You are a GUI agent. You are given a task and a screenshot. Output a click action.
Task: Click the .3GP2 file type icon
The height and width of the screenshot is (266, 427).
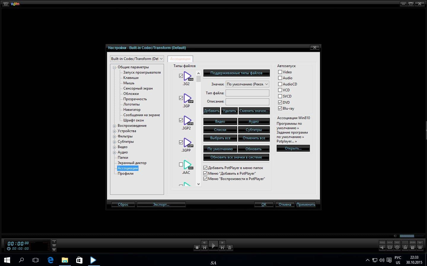coord(188,120)
